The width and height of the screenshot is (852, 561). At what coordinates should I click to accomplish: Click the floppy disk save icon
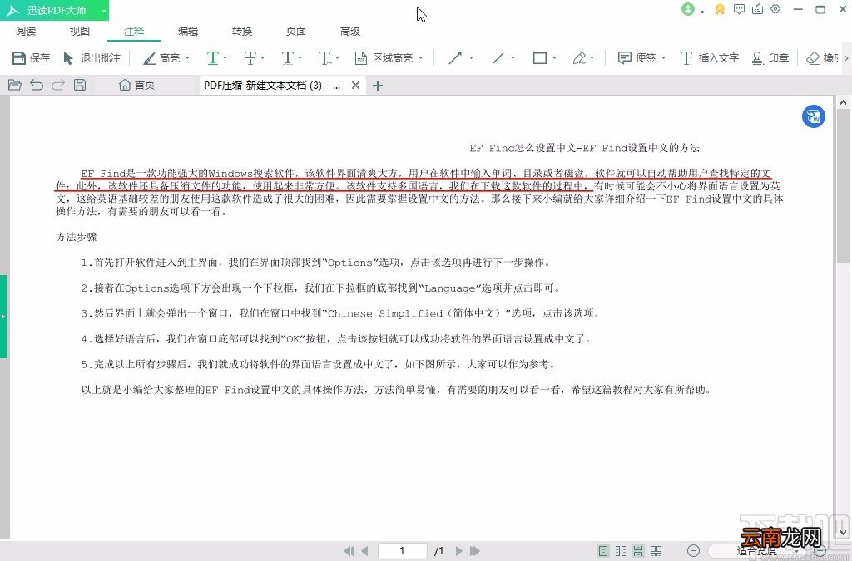[x=80, y=85]
